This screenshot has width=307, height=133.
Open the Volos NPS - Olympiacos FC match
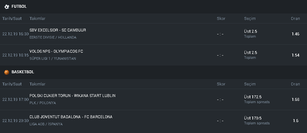pyautogui.click(x=56, y=51)
